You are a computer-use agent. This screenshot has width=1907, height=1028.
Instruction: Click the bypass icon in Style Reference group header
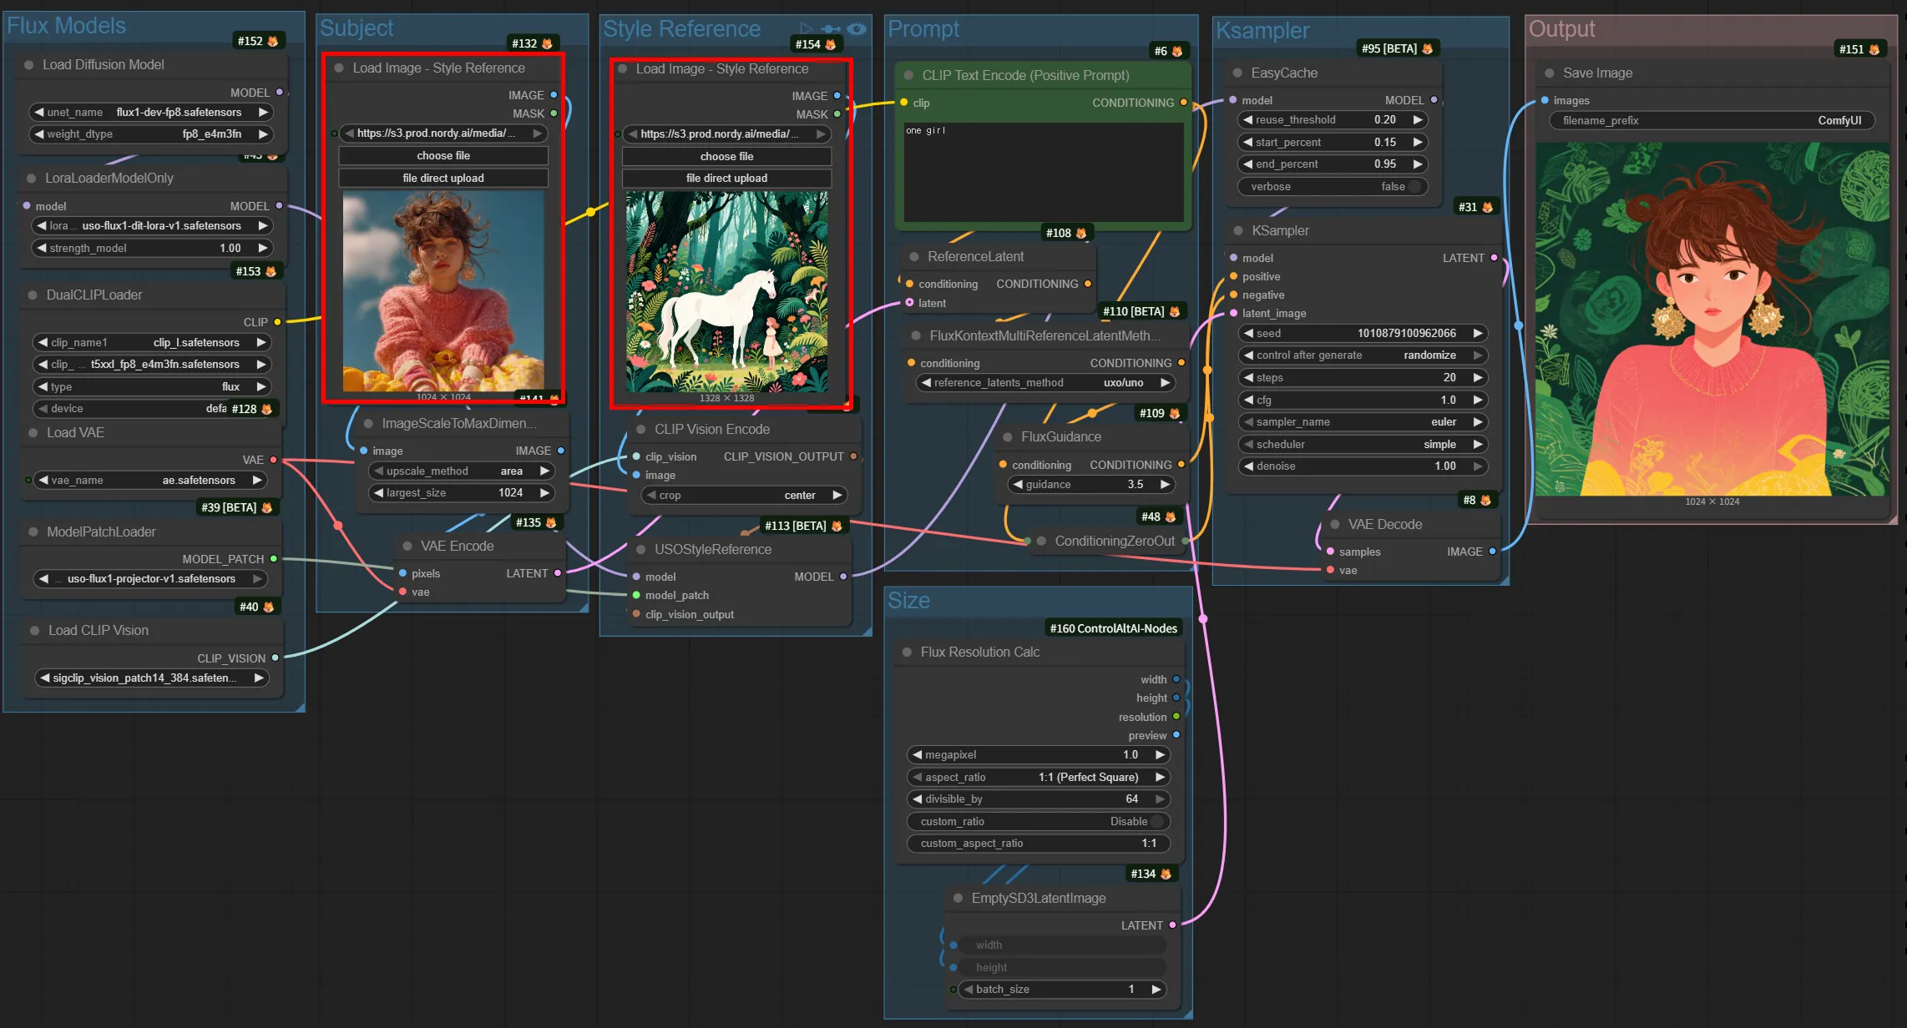click(831, 28)
